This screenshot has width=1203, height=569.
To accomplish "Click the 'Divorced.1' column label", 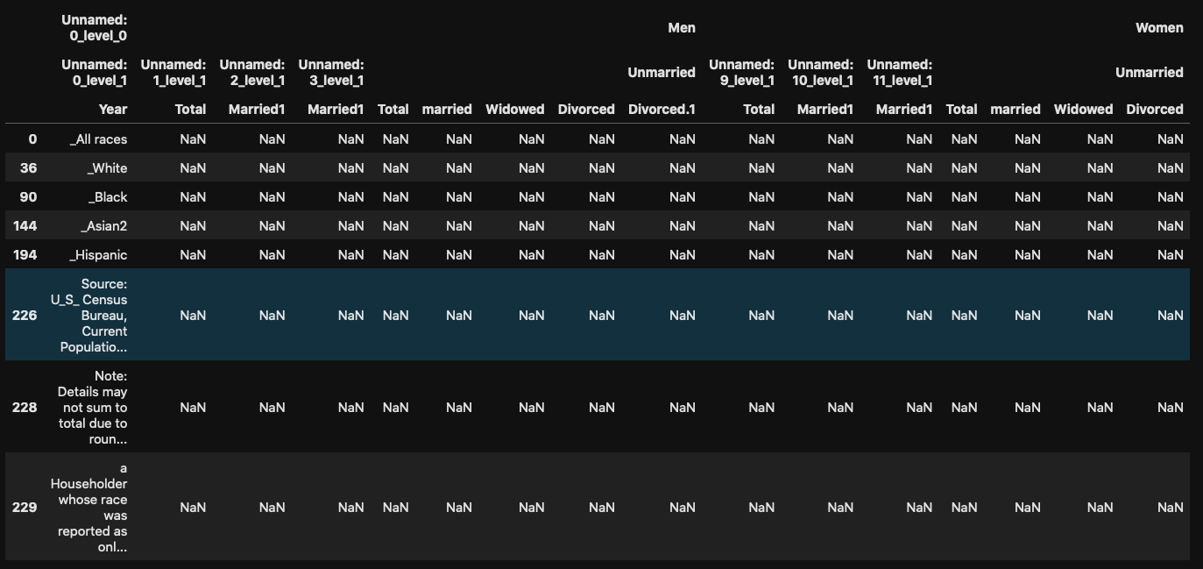I will click(662, 109).
